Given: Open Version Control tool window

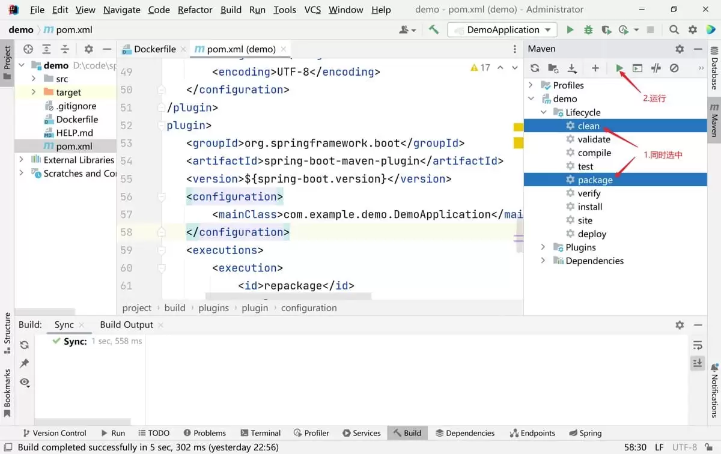Looking at the screenshot, I should (54, 433).
